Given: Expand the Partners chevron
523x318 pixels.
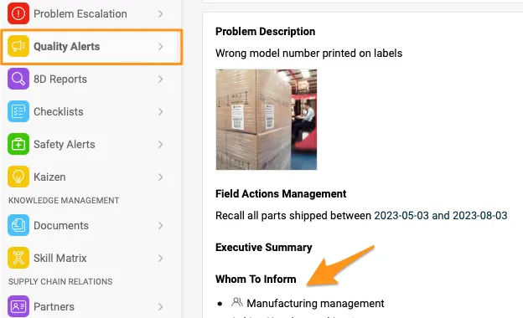Looking at the screenshot, I should pos(160,306).
